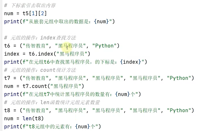Viewport: 223px width, 131px height.
Task: Click "Python" string in the t8 tuple
Action: 179,111
